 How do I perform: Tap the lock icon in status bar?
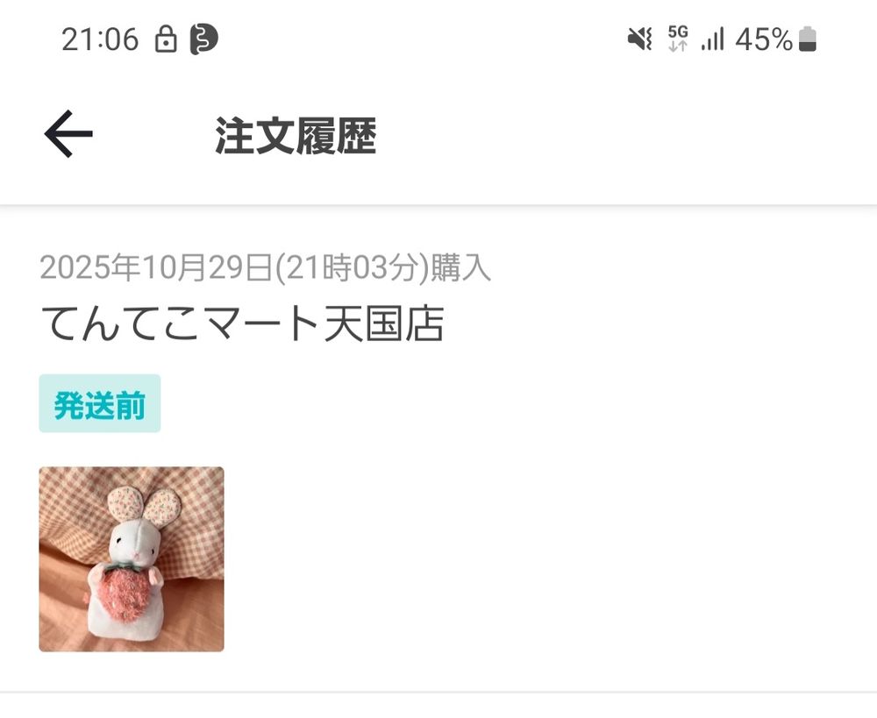[x=166, y=39]
